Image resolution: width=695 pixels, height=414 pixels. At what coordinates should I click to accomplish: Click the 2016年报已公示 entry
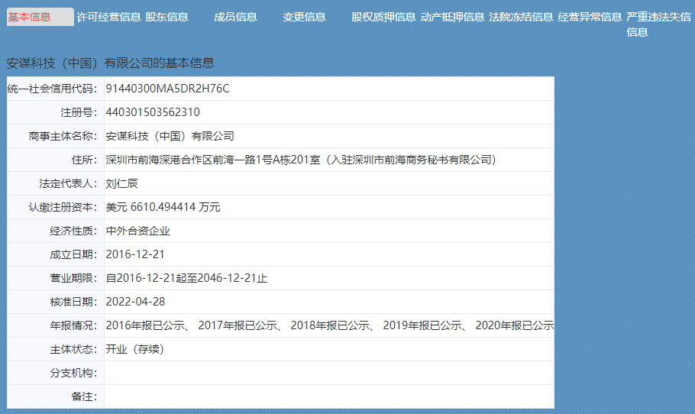pyautogui.click(x=145, y=326)
